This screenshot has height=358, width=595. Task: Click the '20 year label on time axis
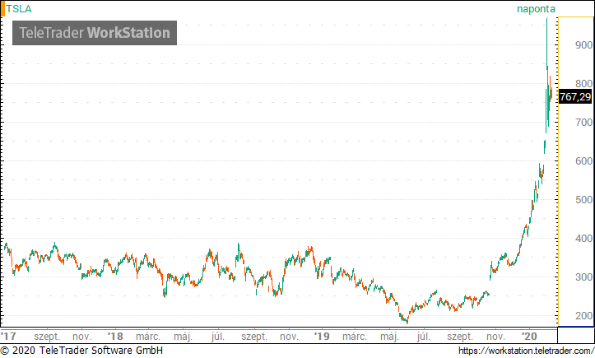click(x=529, y=337)
